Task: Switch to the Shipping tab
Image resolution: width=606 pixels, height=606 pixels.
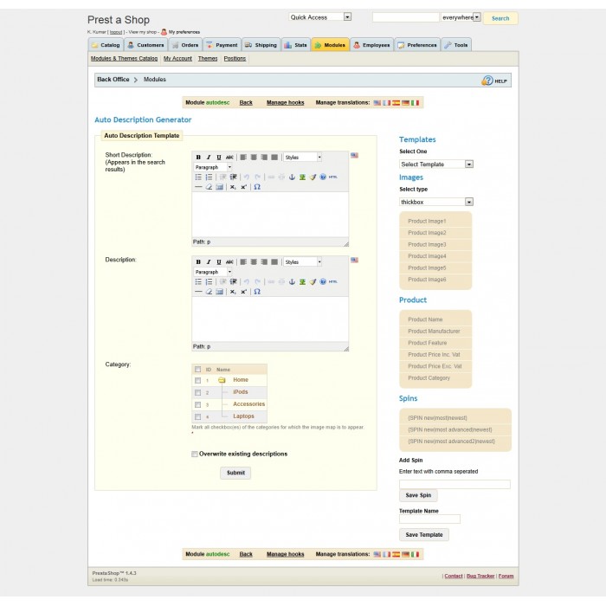Action: [x=261, y=45]
